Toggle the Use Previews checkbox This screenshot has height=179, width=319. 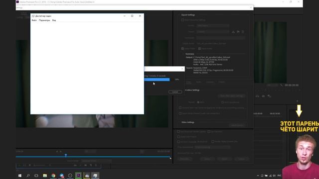click(209, 132)
